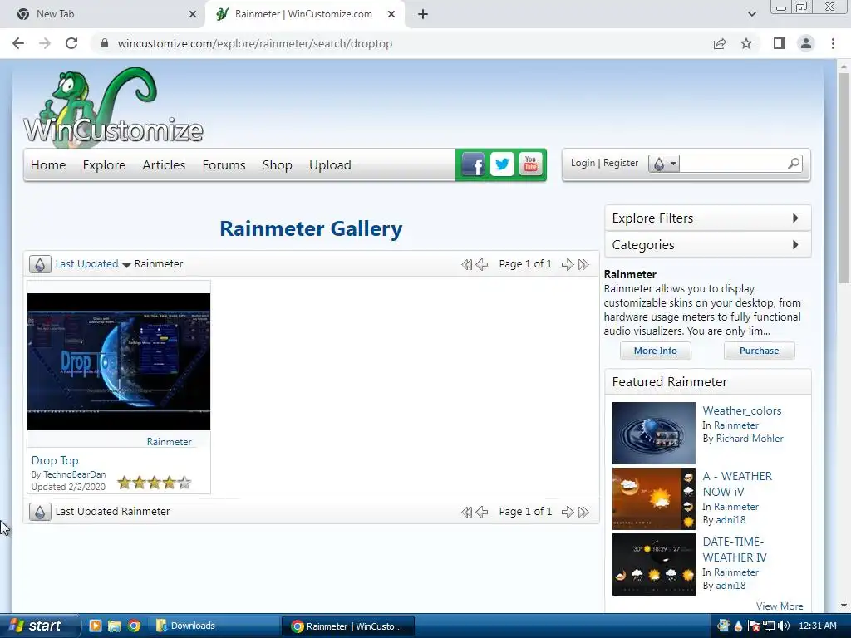Viewport: 851px width, 638px height.
Task: Click into the site search text field
Action: coord(732,164)
